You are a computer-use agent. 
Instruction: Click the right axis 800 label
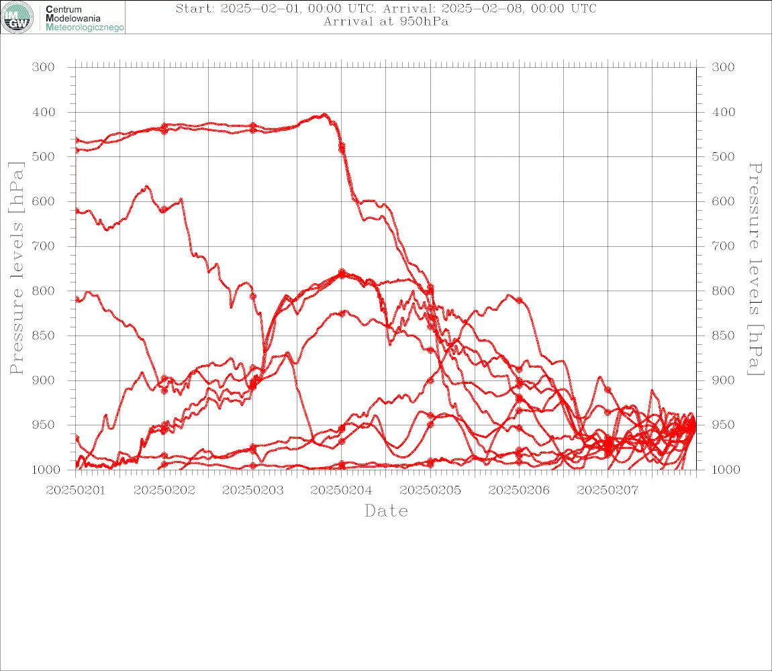tap(723, 291)
